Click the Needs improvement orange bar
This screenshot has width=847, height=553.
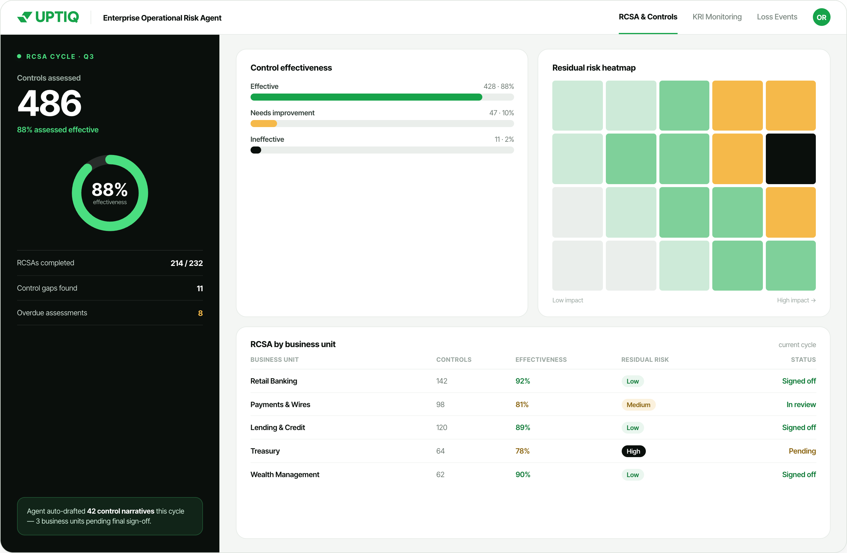tap(263, 124)
